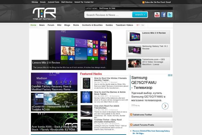Click the RSS icon beside Subscribe Via RSS Feed
Screen dimensions: 202x135
coord(143,2)
